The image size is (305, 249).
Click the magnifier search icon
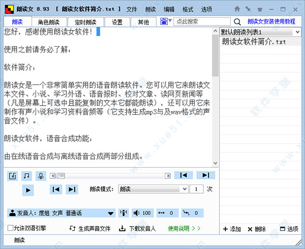(x=237, y=22)
